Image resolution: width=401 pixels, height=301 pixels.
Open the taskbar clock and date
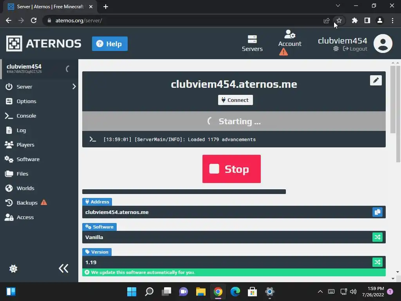point(373,292)
